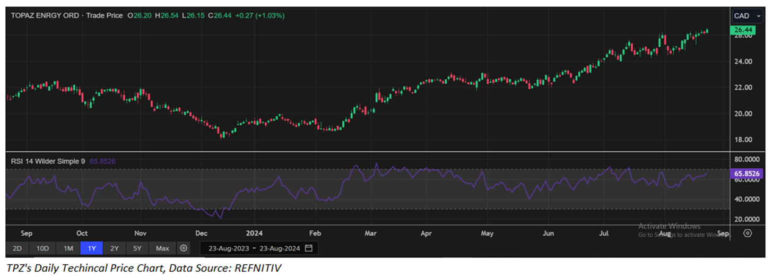Open time range settings gear icon
773x277 pixels.
click(x=184, y=248)
